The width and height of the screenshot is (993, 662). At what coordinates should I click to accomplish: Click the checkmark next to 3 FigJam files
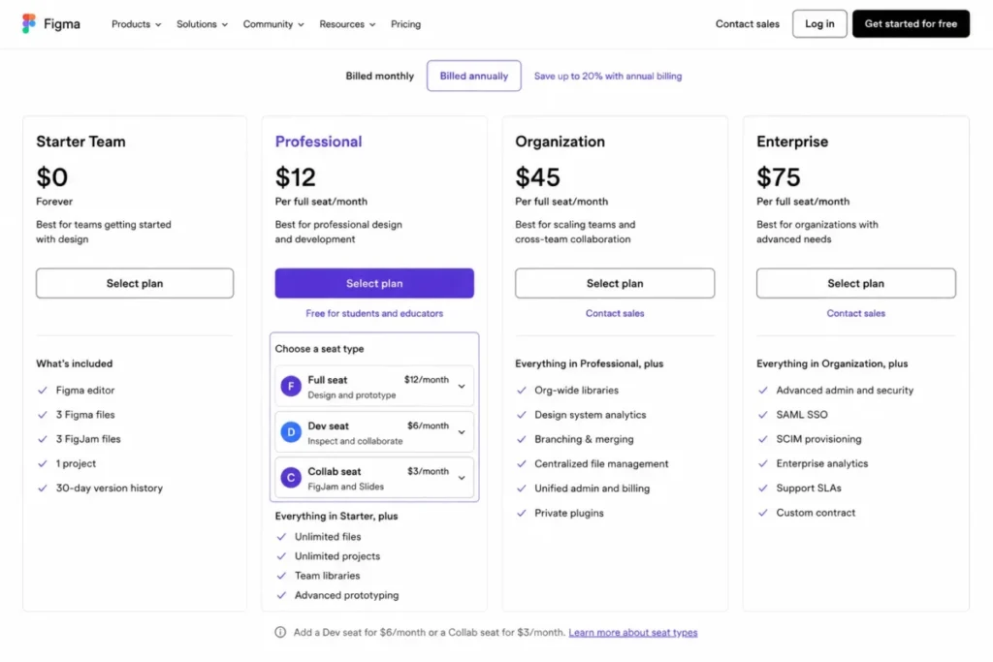[43, 439]
